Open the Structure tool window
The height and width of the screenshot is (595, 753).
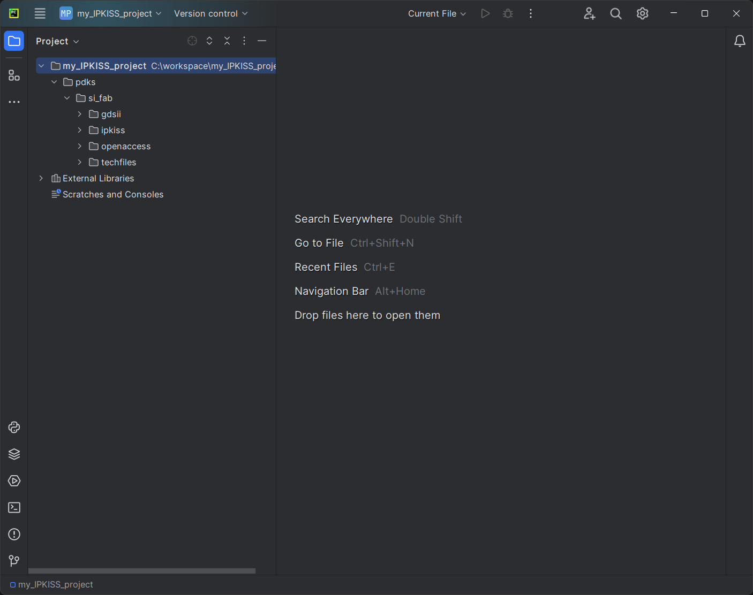14,76
